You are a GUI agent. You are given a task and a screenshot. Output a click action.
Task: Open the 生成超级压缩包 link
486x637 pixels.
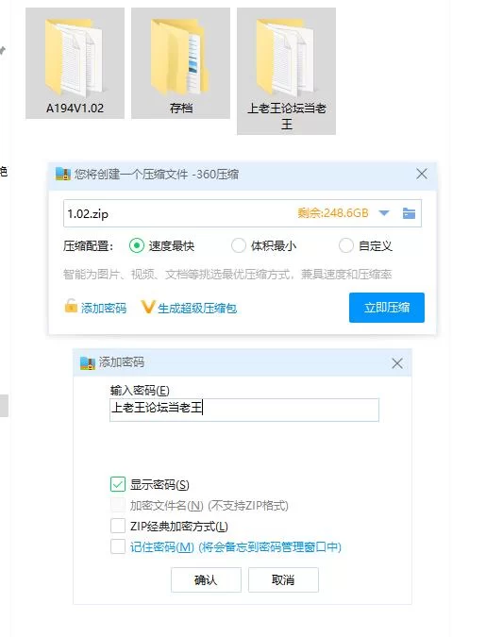point(197,309)
